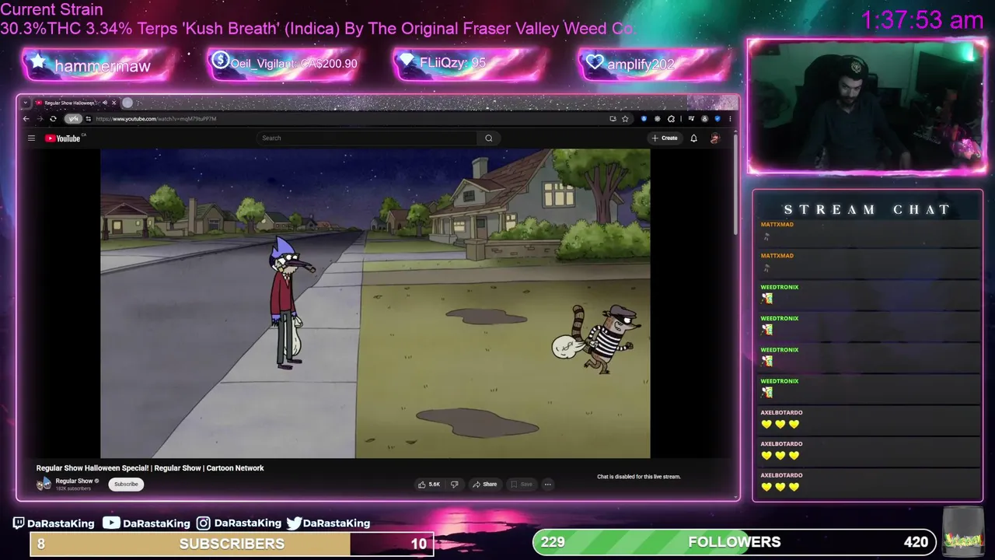Click the hammermaw star badge

coord(97,65)
